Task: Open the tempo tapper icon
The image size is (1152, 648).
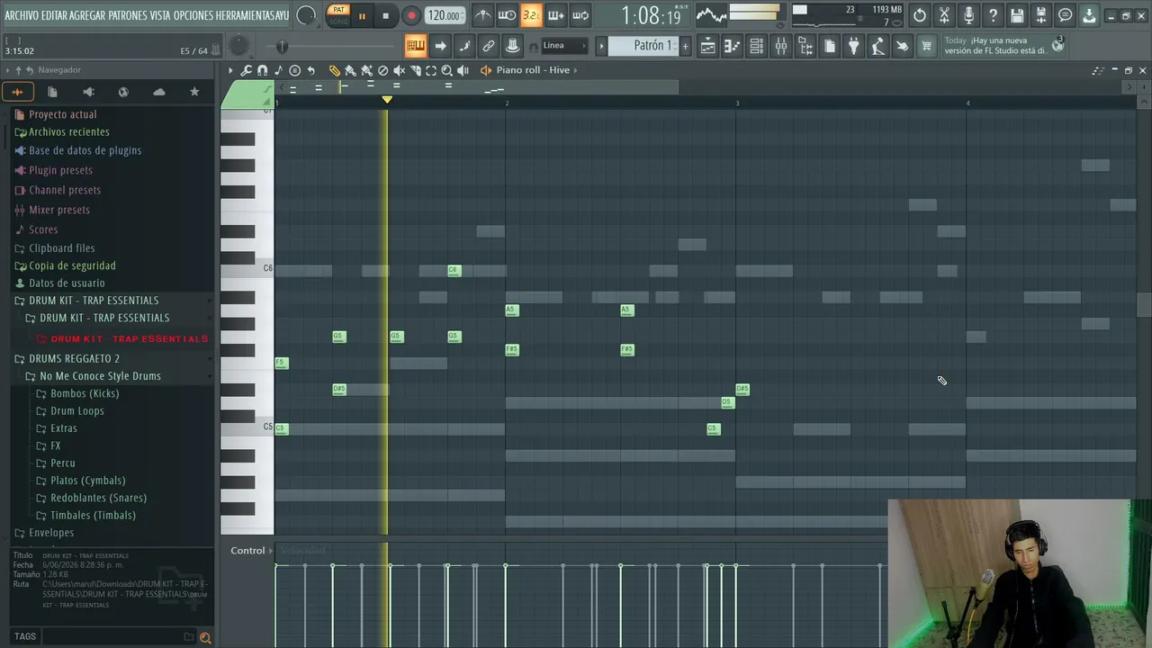Action: [877, 46]
